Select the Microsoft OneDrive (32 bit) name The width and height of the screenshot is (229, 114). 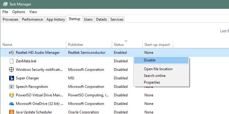click(40, 104)
